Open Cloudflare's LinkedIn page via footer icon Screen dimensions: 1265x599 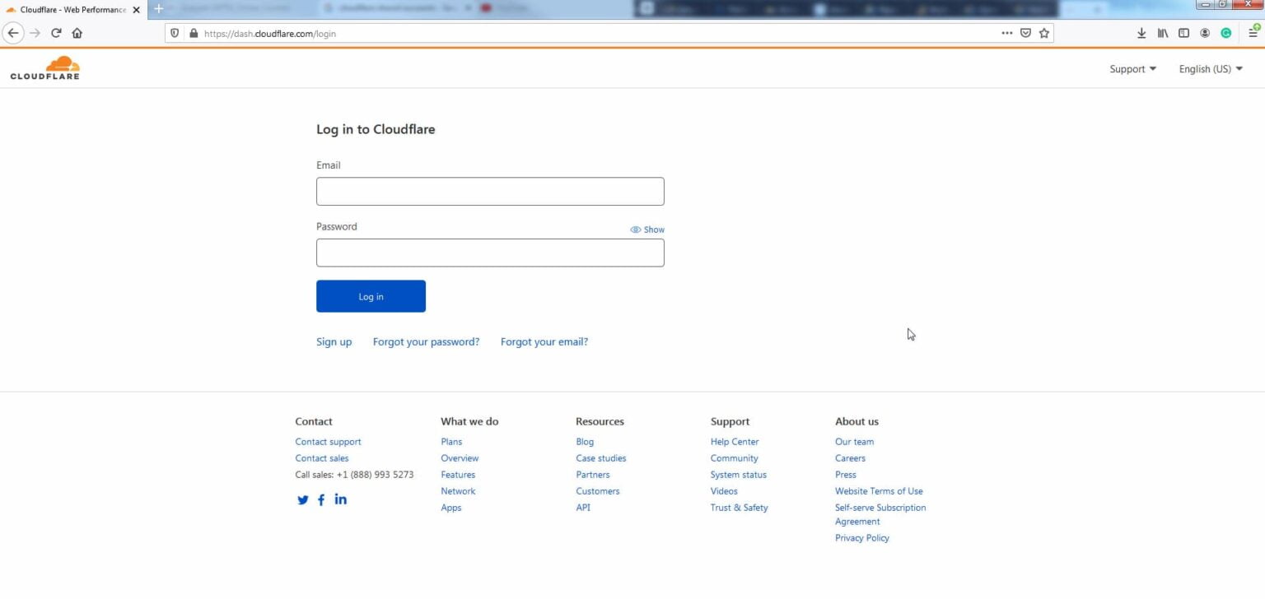click(340, 499)
